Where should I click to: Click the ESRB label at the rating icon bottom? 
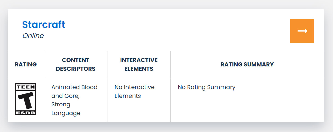[26, 113]
